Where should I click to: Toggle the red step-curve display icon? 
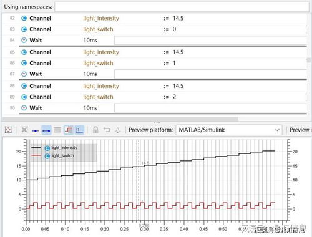point(69,130)
